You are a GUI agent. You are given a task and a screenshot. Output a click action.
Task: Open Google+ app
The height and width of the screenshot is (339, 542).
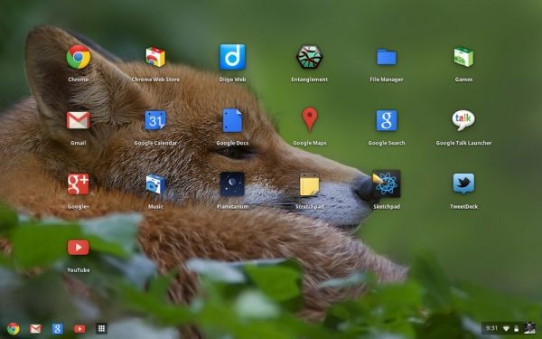79,184
